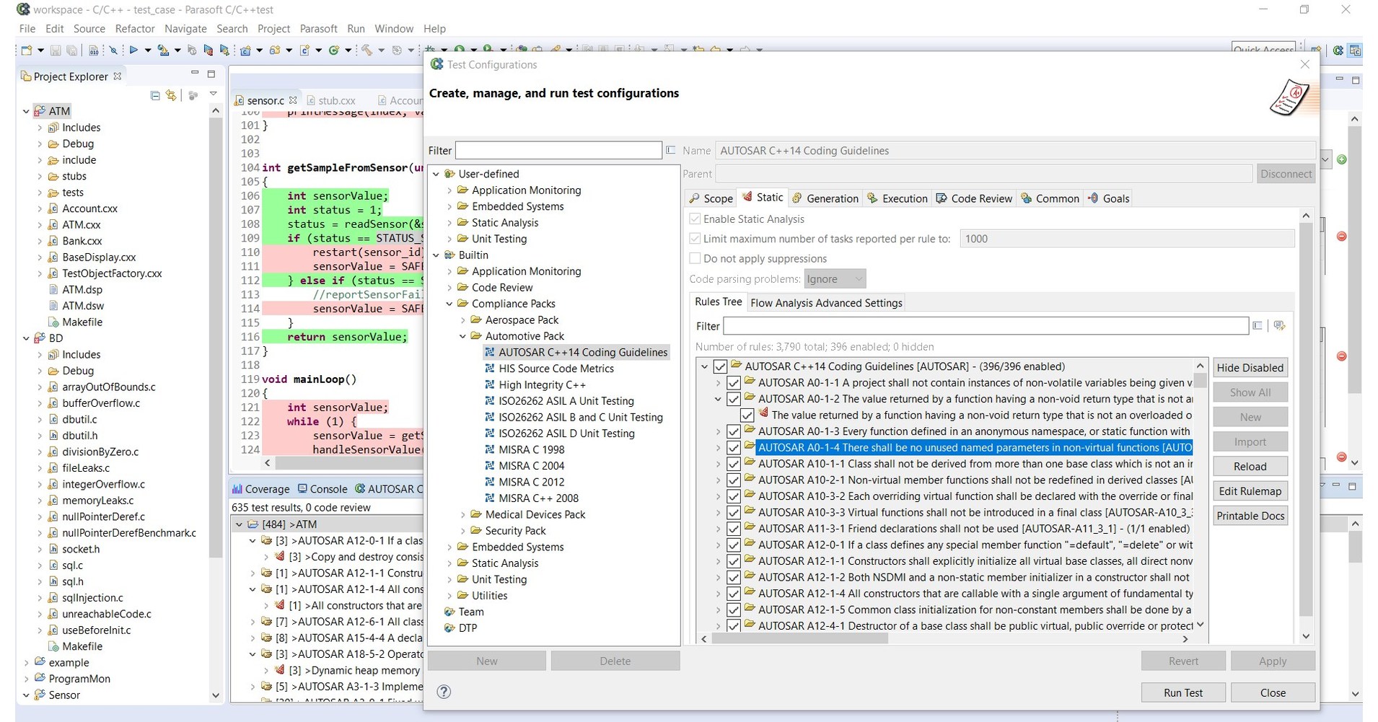Click the Printable Docs button

tap(1250, 516)
